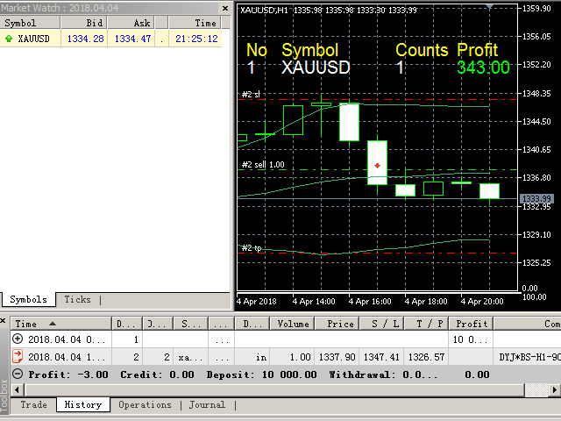Click the take profit value 1326.57
This screenshot has height=421, width=561.
pyautogui.click(x=426, y=357)
